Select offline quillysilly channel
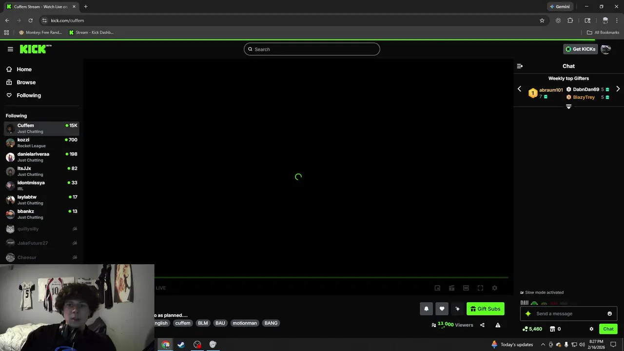 41,229
